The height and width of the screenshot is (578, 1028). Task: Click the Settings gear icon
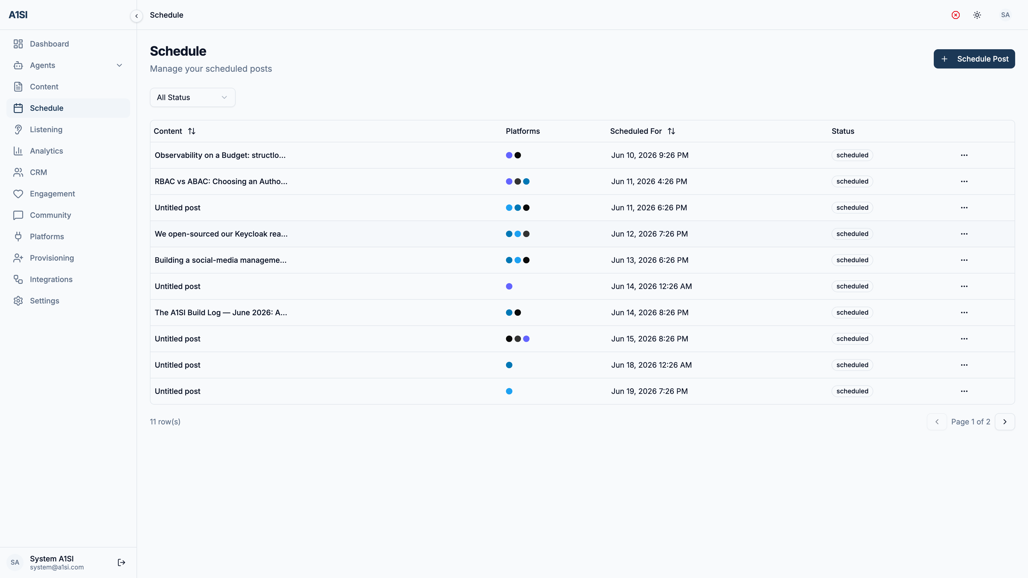(x=18, y=301)
